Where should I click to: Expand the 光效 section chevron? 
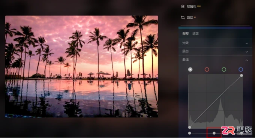coord(247,43)
